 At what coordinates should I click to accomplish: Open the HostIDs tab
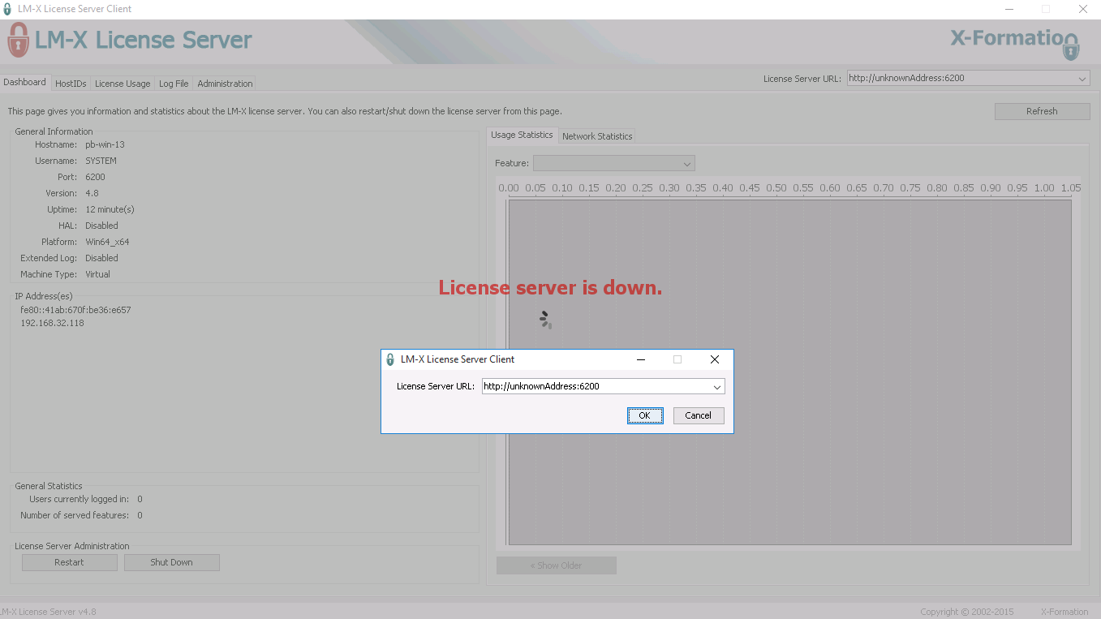71,84
